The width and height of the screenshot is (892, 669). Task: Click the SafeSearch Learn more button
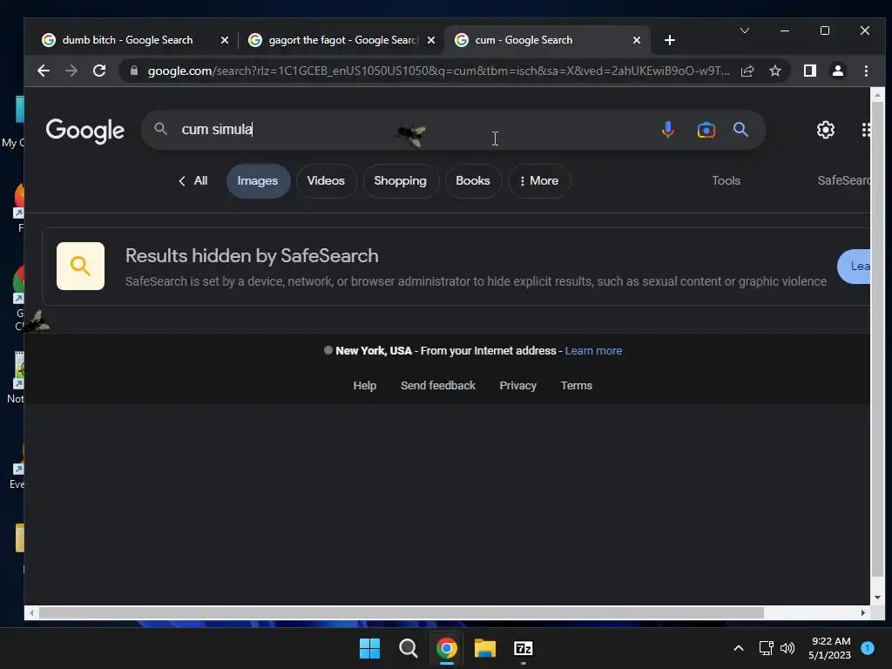pyautogui.click(x=854, y=267)
